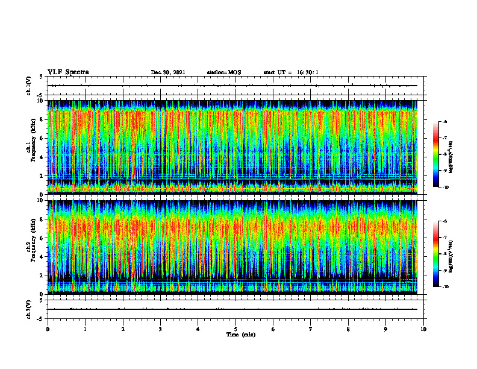Screen dimensions: 477x369
Task: Click the ch.2 frequency tick "4"
Action: pyautogui.click(x=42, y=257)
